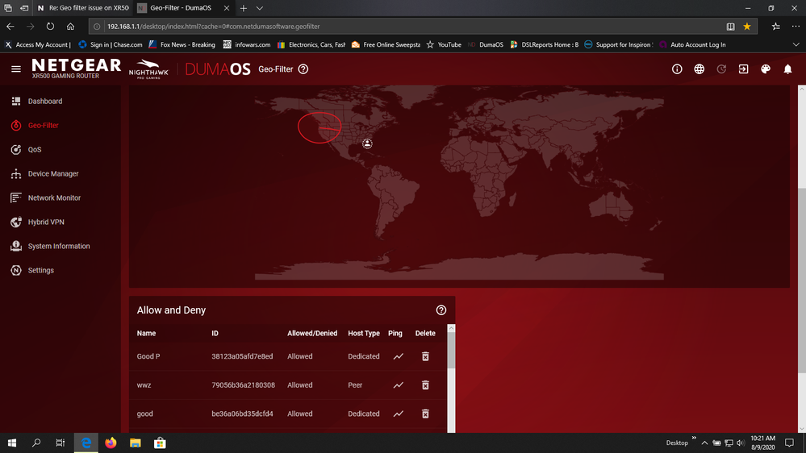View ping graph for good row
Viewport: 806px width, 453px height.
click(x=399, y=414)
